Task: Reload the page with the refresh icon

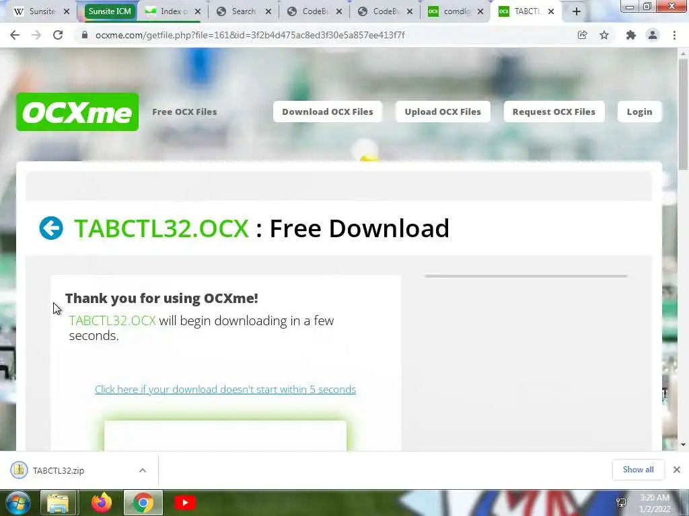Action: [58, 35]
